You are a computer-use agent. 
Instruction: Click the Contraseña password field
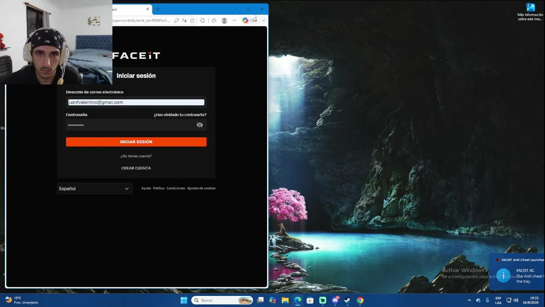click(x=136, y=125)
